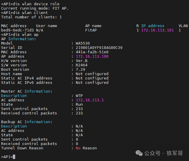Select the client MAC address bed9-6edc-71d3
The height and width of the screenshot is (161, 189).
[17, 30]
